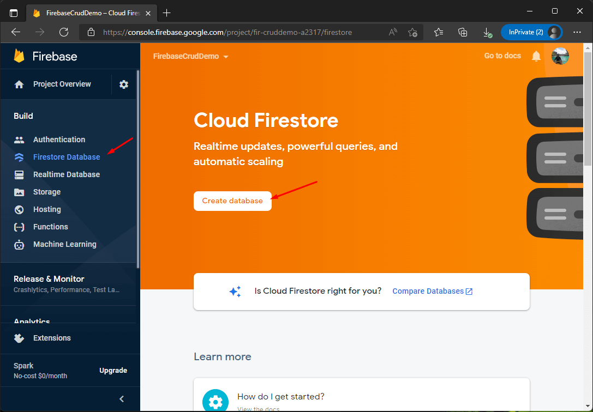
Task: Click the notifications bell icon
Action: [x=536, y=56]
